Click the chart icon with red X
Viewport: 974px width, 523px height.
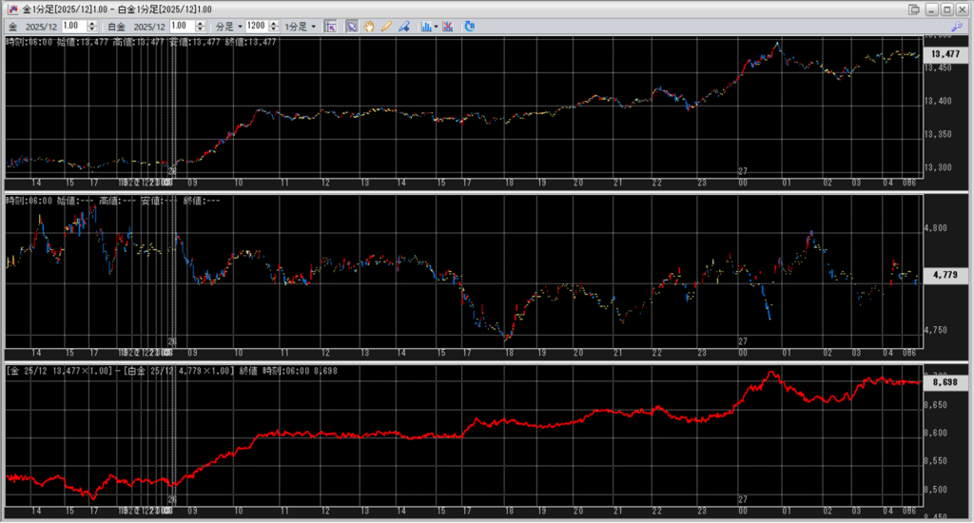448,26
